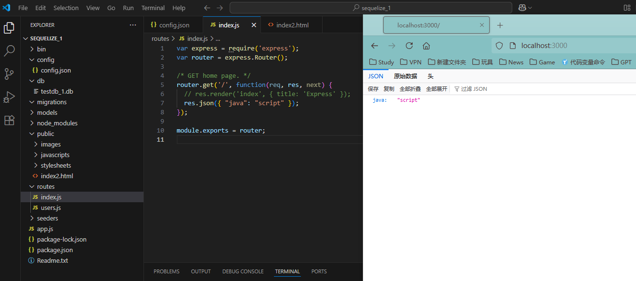The height and width of the screenshot is (281, 636).
Task: Close the localhost:3000 browser tab
Action: tap(482, 25)
